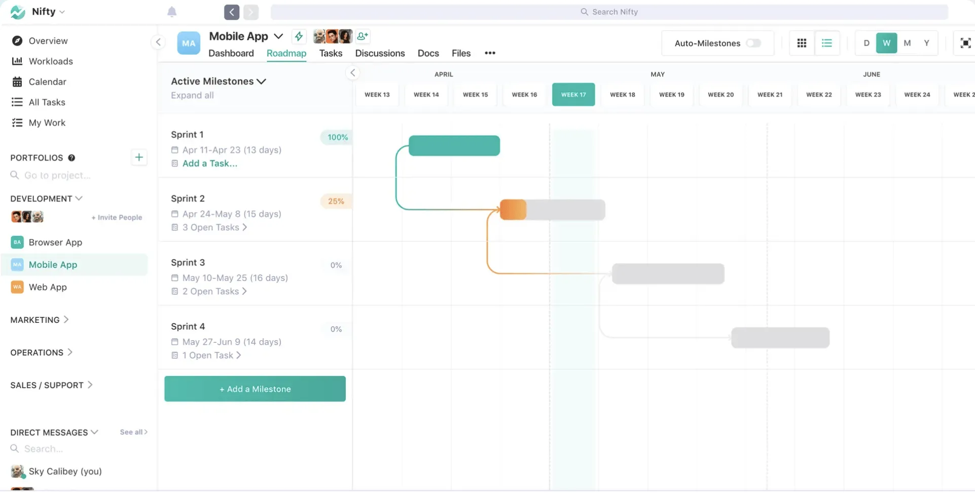The image size is (975, 493).
Task: Expand the Marketing portfolio section
Action: point(40,320)
